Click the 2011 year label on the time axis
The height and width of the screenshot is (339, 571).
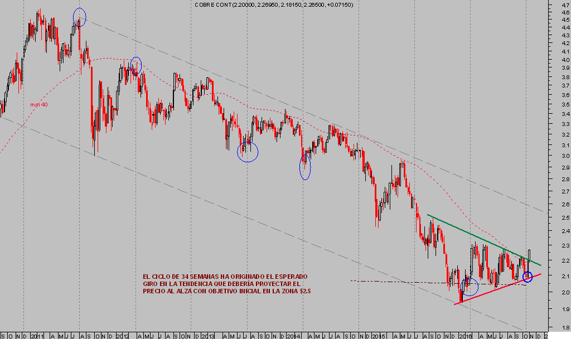(x=37, y=336)
